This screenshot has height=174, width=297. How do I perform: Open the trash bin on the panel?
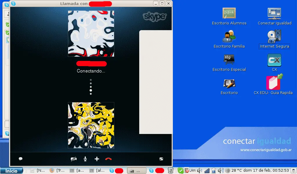click(171, 171)
